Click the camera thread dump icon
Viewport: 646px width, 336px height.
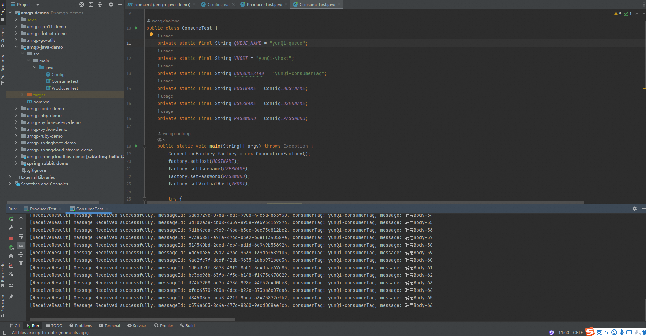tap(11, 256)
